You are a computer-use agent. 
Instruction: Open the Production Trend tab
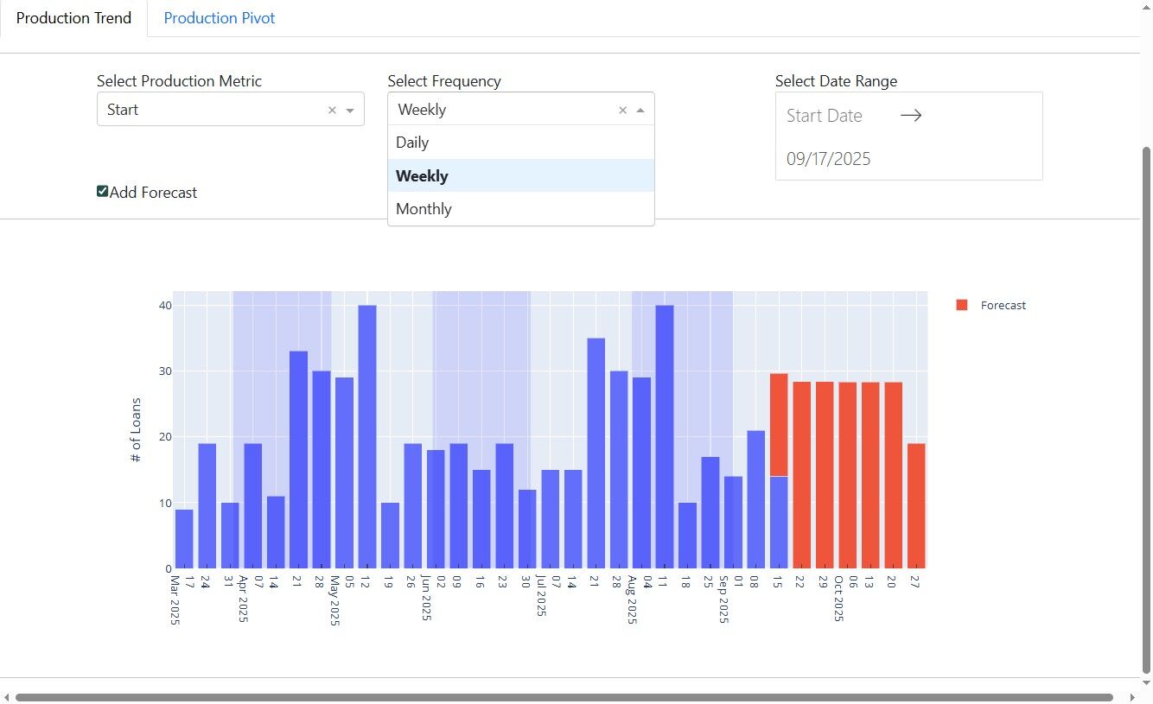74,18
